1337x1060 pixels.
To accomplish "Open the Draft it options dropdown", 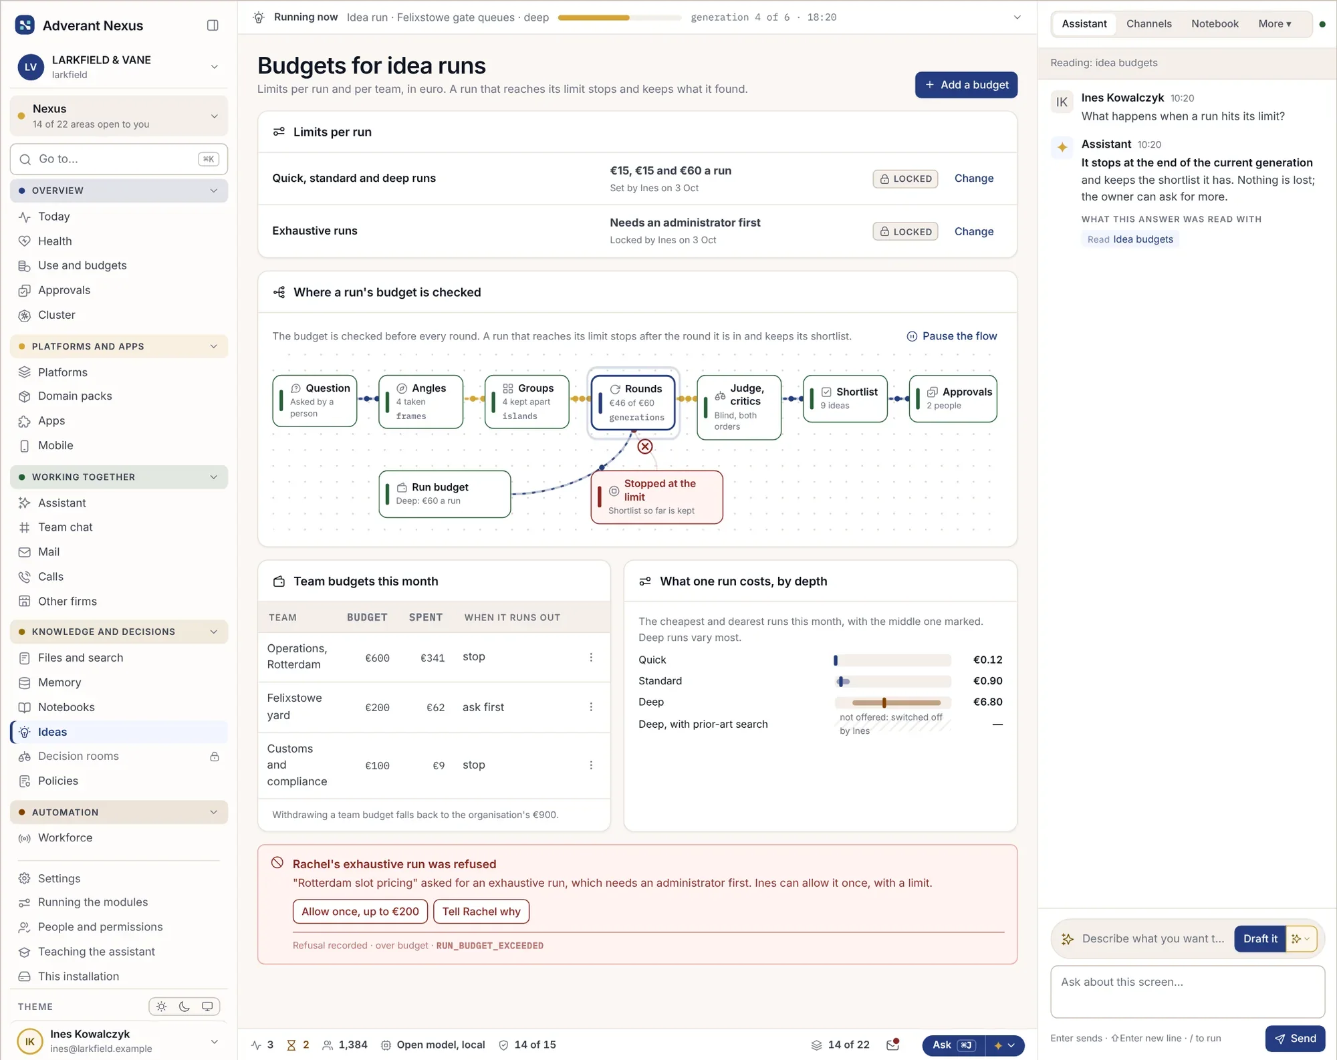I will 1301,939.
